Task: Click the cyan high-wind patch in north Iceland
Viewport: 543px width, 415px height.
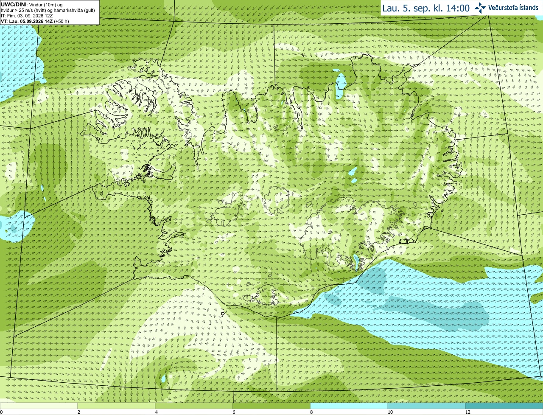Action: pos(340,83)
